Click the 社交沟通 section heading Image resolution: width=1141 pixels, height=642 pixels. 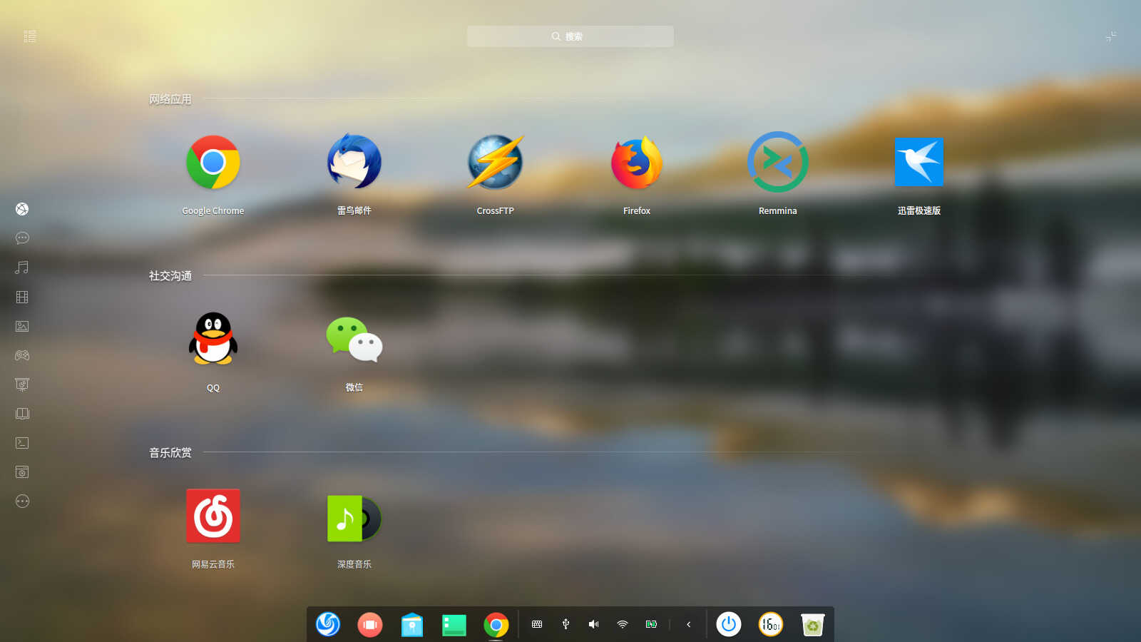tap(170, 275)
